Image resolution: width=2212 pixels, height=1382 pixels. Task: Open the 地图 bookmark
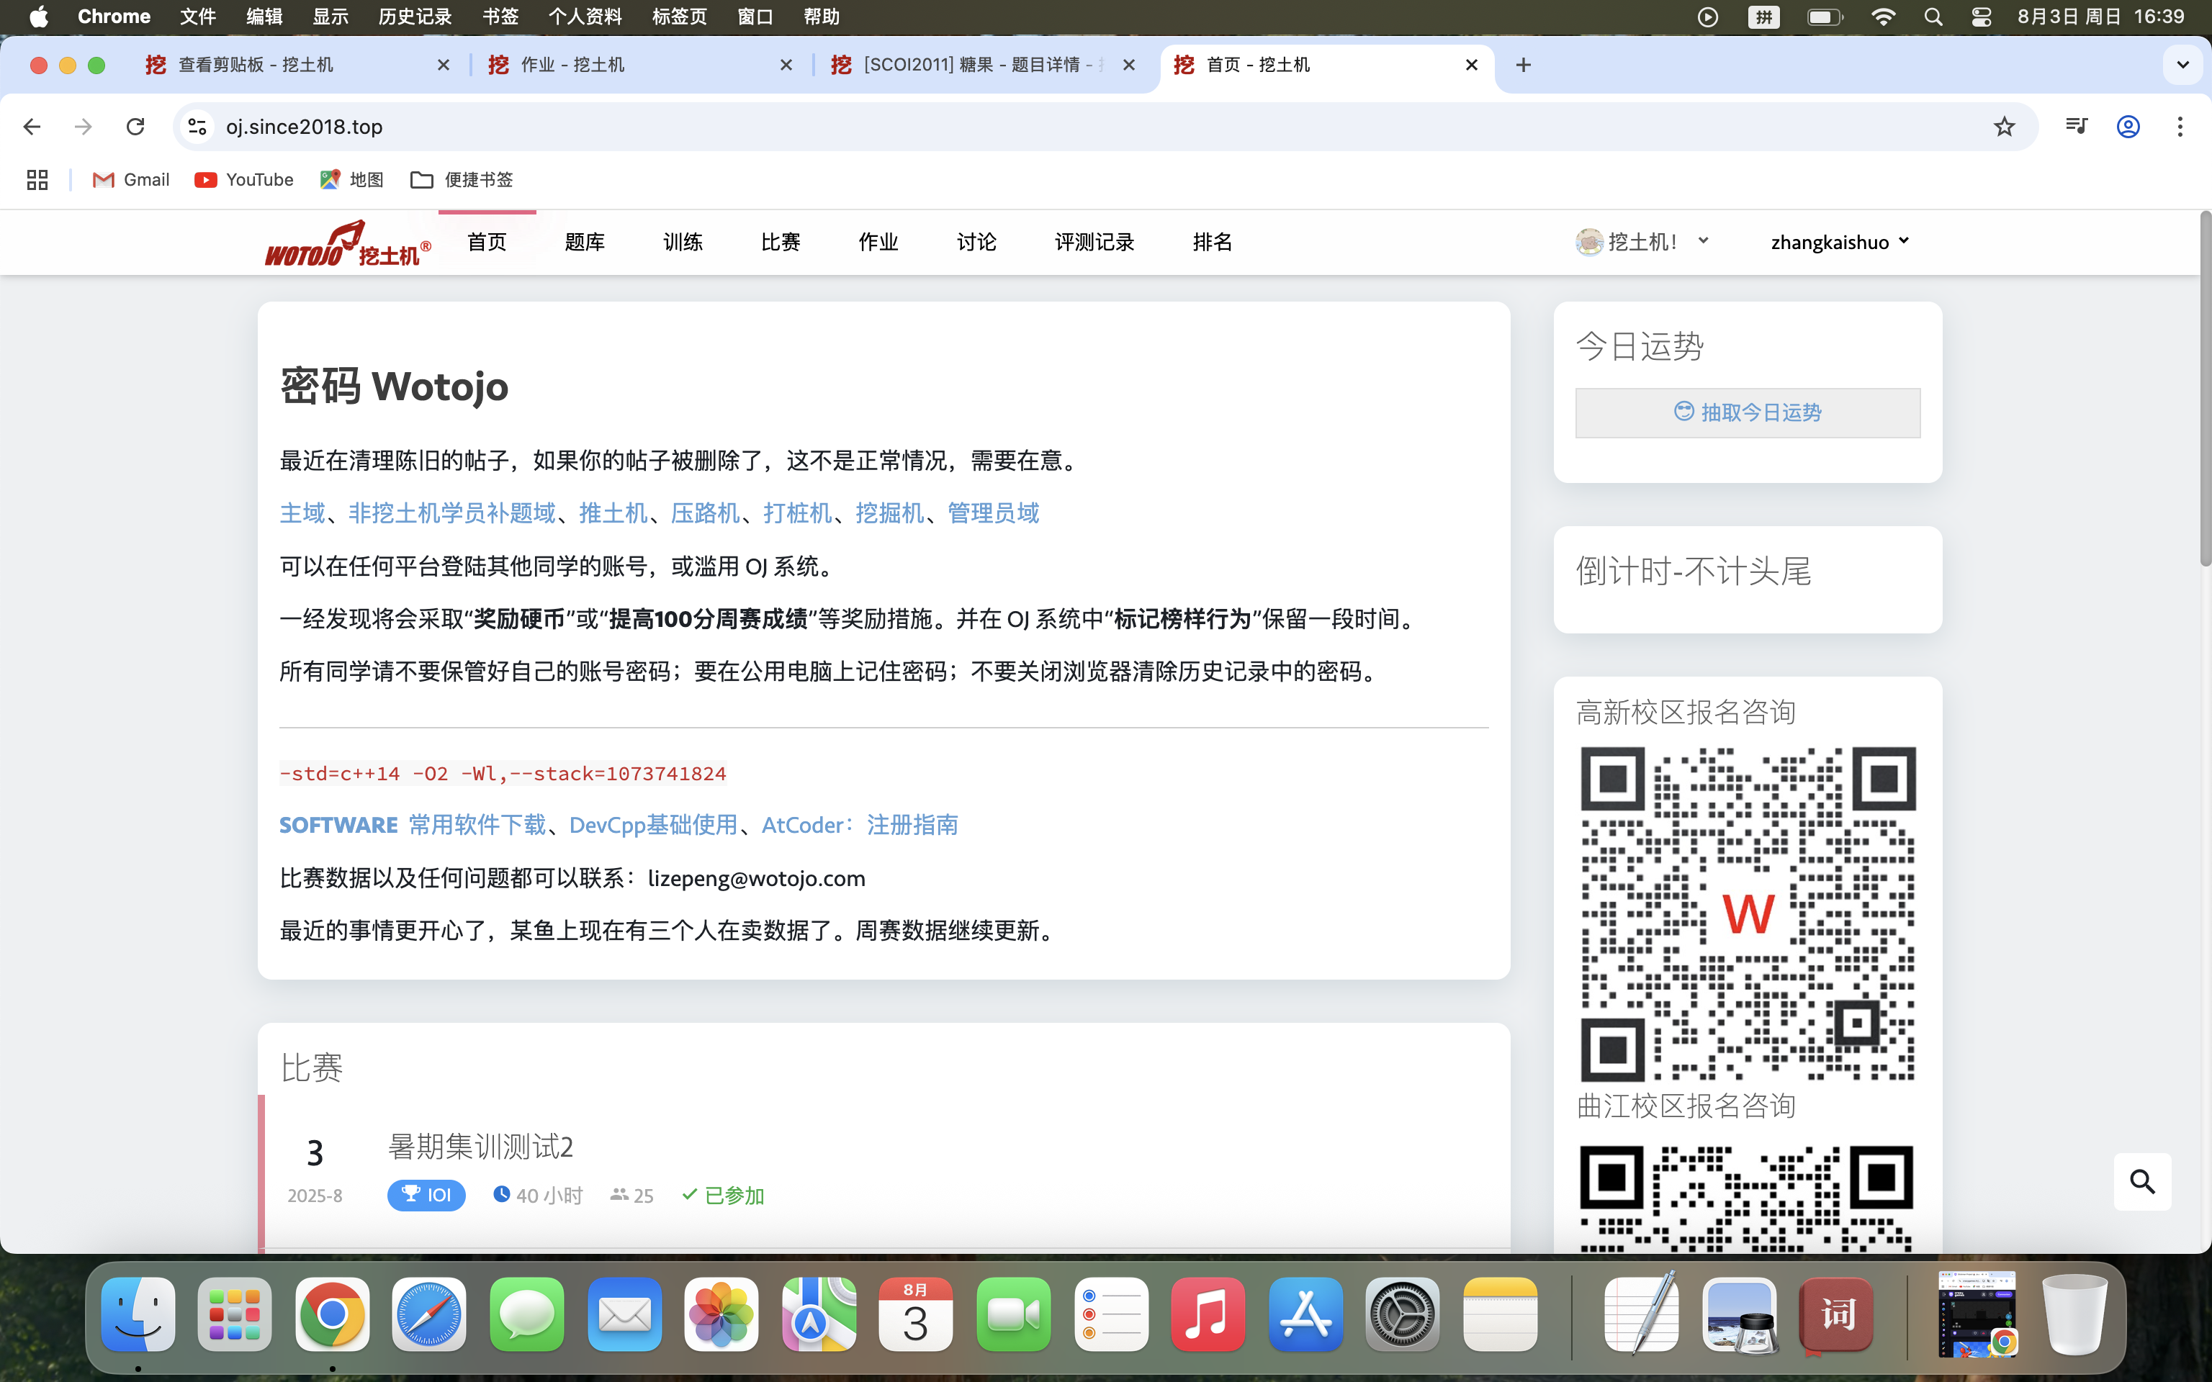point(352,180)
